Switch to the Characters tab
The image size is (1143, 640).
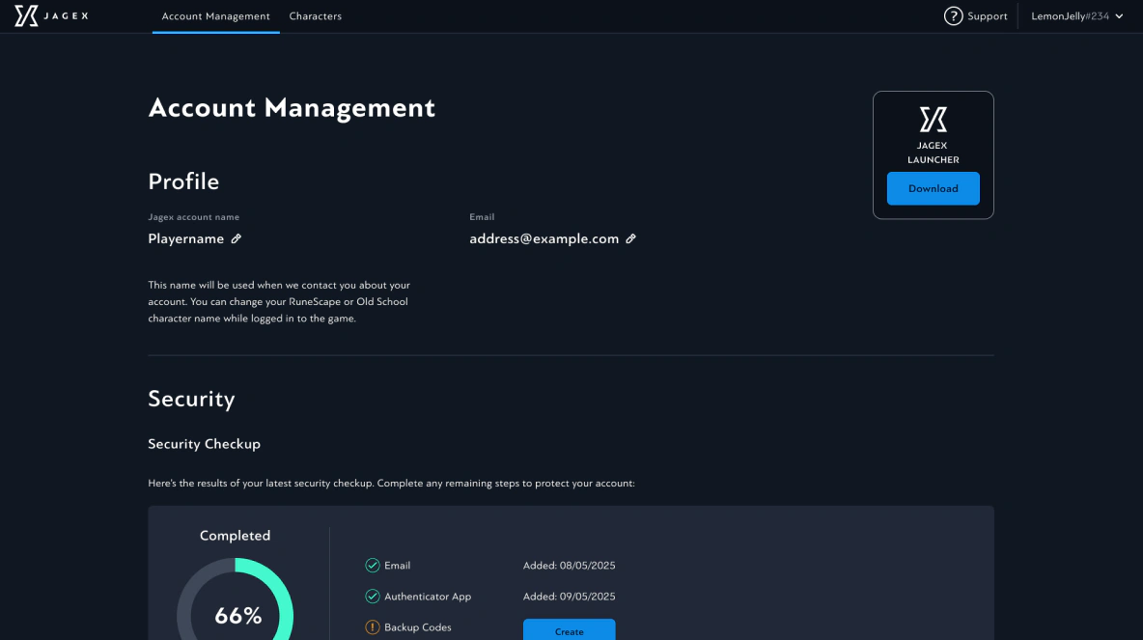click(315, 15)
